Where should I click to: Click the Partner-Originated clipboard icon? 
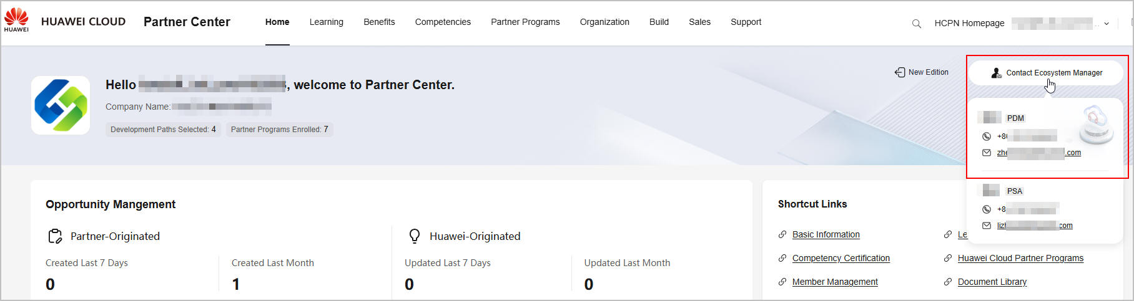pos(55,236)
